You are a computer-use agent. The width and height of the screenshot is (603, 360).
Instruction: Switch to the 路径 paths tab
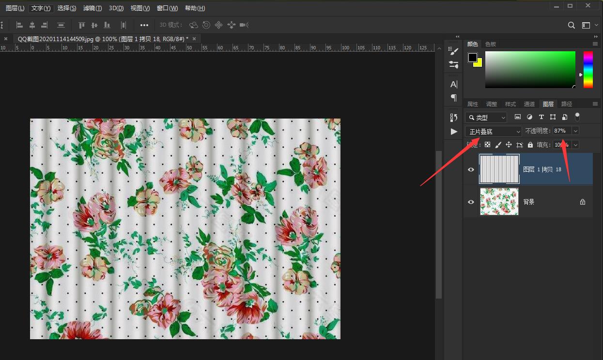[x=567, y=104]
